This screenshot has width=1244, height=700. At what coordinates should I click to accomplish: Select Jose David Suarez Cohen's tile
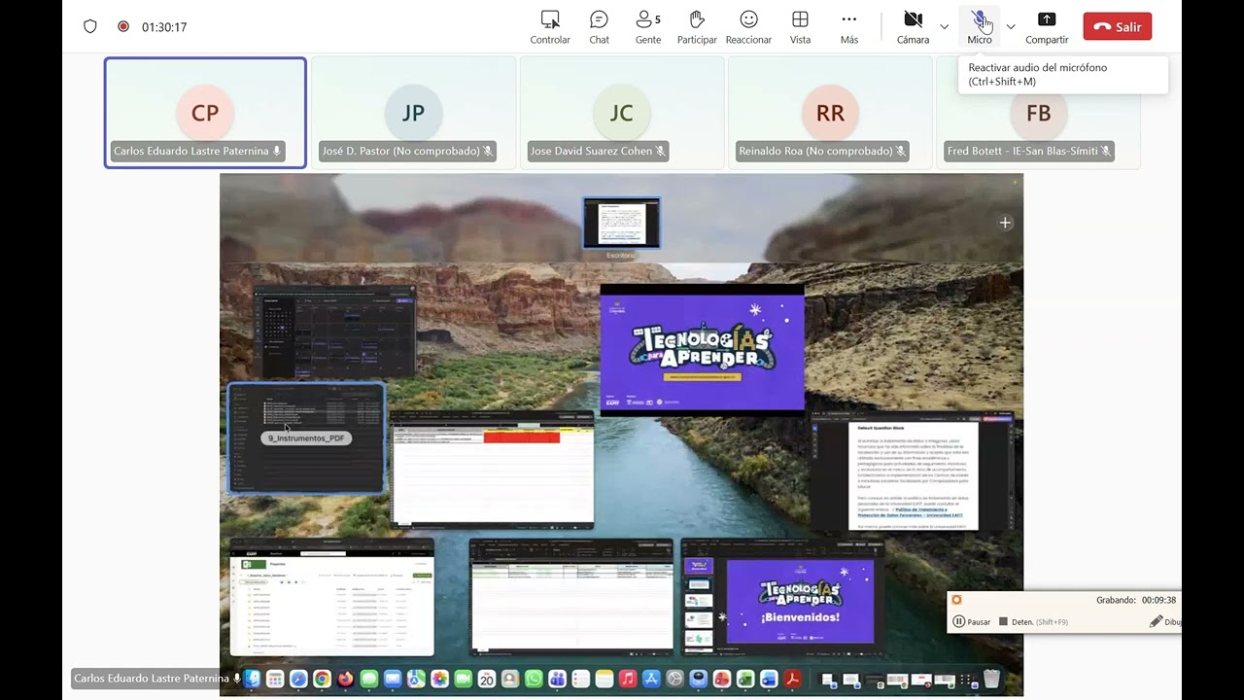coord(622,113)
